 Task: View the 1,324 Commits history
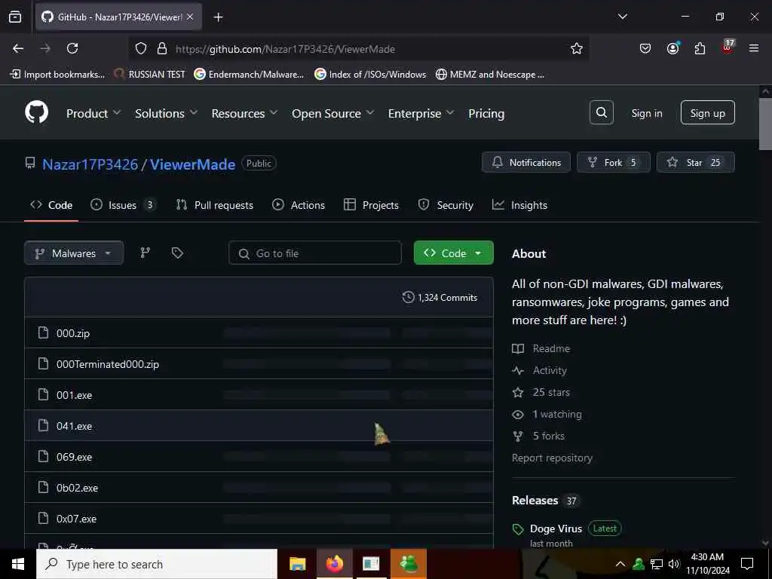click(440, 297)
